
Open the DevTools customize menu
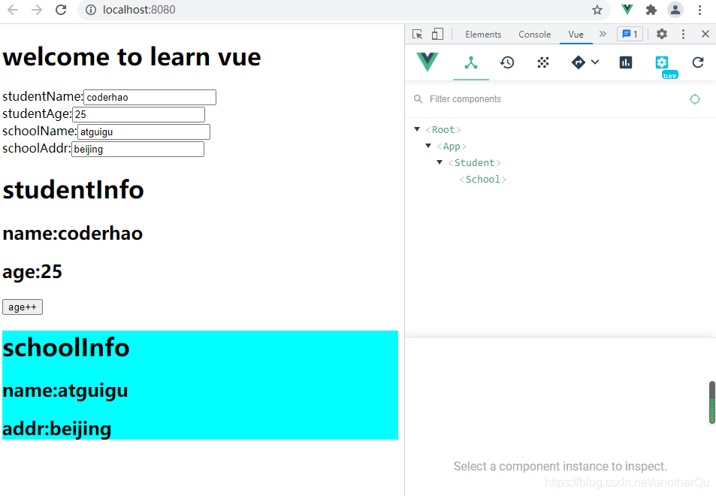point(683,35)
